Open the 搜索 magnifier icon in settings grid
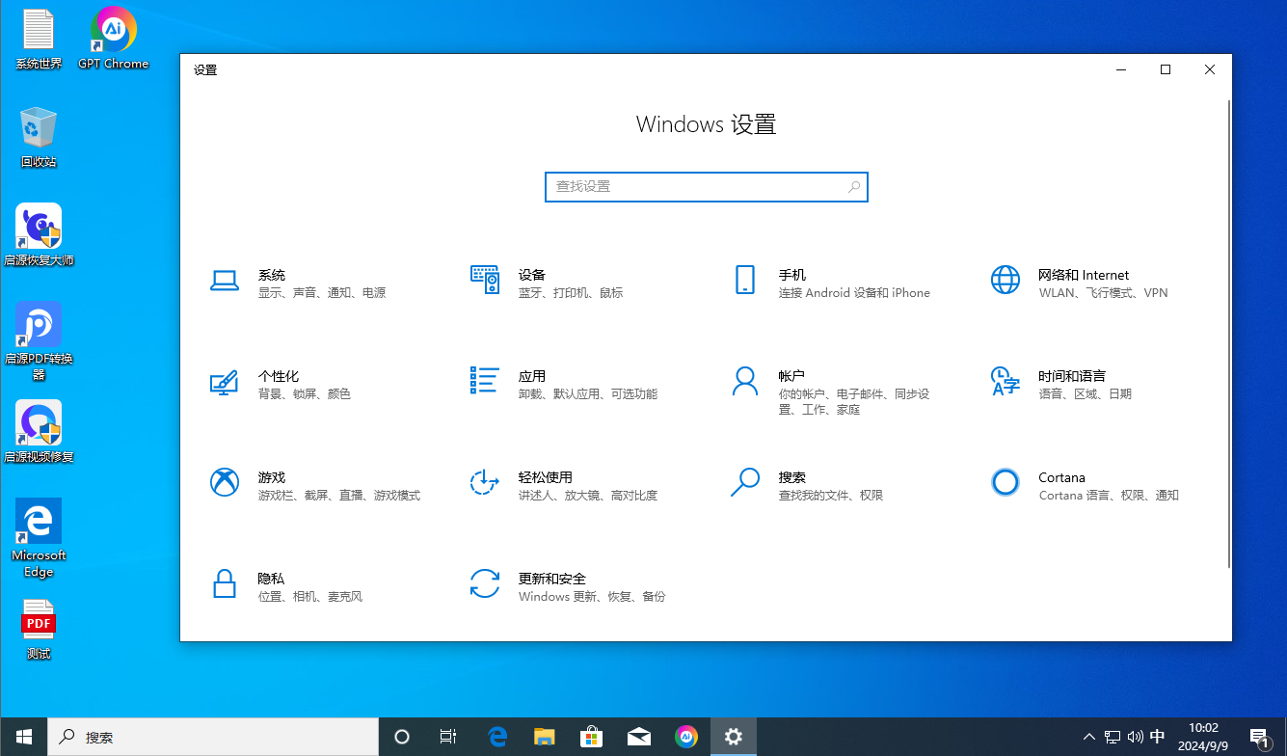This screenshot has width=1287, height=756. [x=745, y=482]
